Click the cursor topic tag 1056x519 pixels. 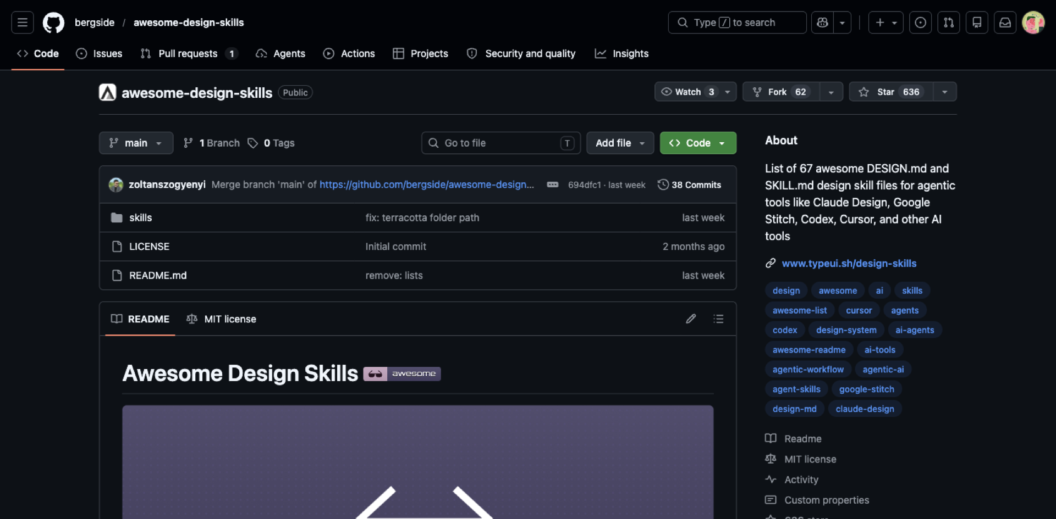click(x=859, y=310)
